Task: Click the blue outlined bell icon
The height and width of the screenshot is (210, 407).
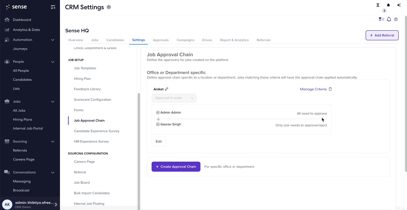Action: click(389, 19)
